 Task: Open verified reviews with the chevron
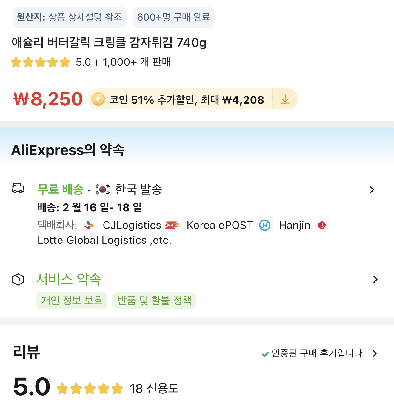pyautogui.click(x=375, y=353)
